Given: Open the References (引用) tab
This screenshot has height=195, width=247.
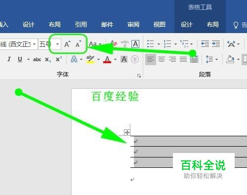Looking at the screenshot, I should coord(81,25).
